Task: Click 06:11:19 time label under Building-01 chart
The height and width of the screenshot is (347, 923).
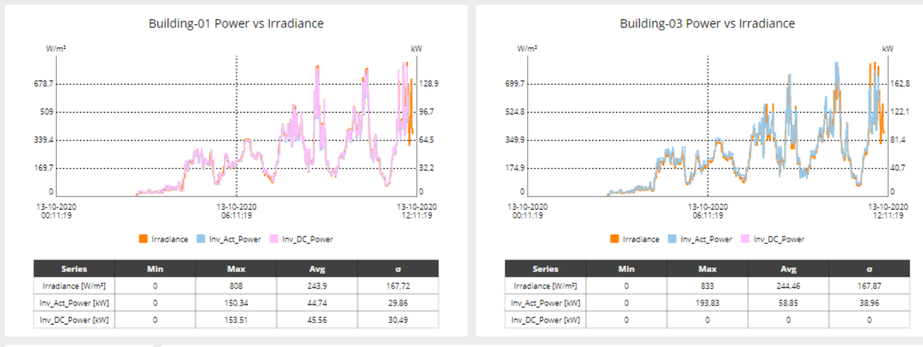Action: (236, 215)
